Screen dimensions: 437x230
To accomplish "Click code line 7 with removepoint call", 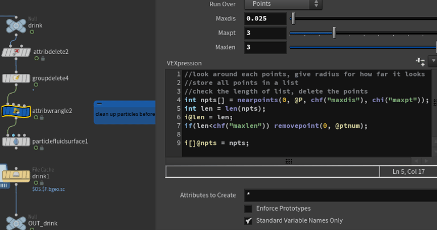I will click(x=276, y=126).
